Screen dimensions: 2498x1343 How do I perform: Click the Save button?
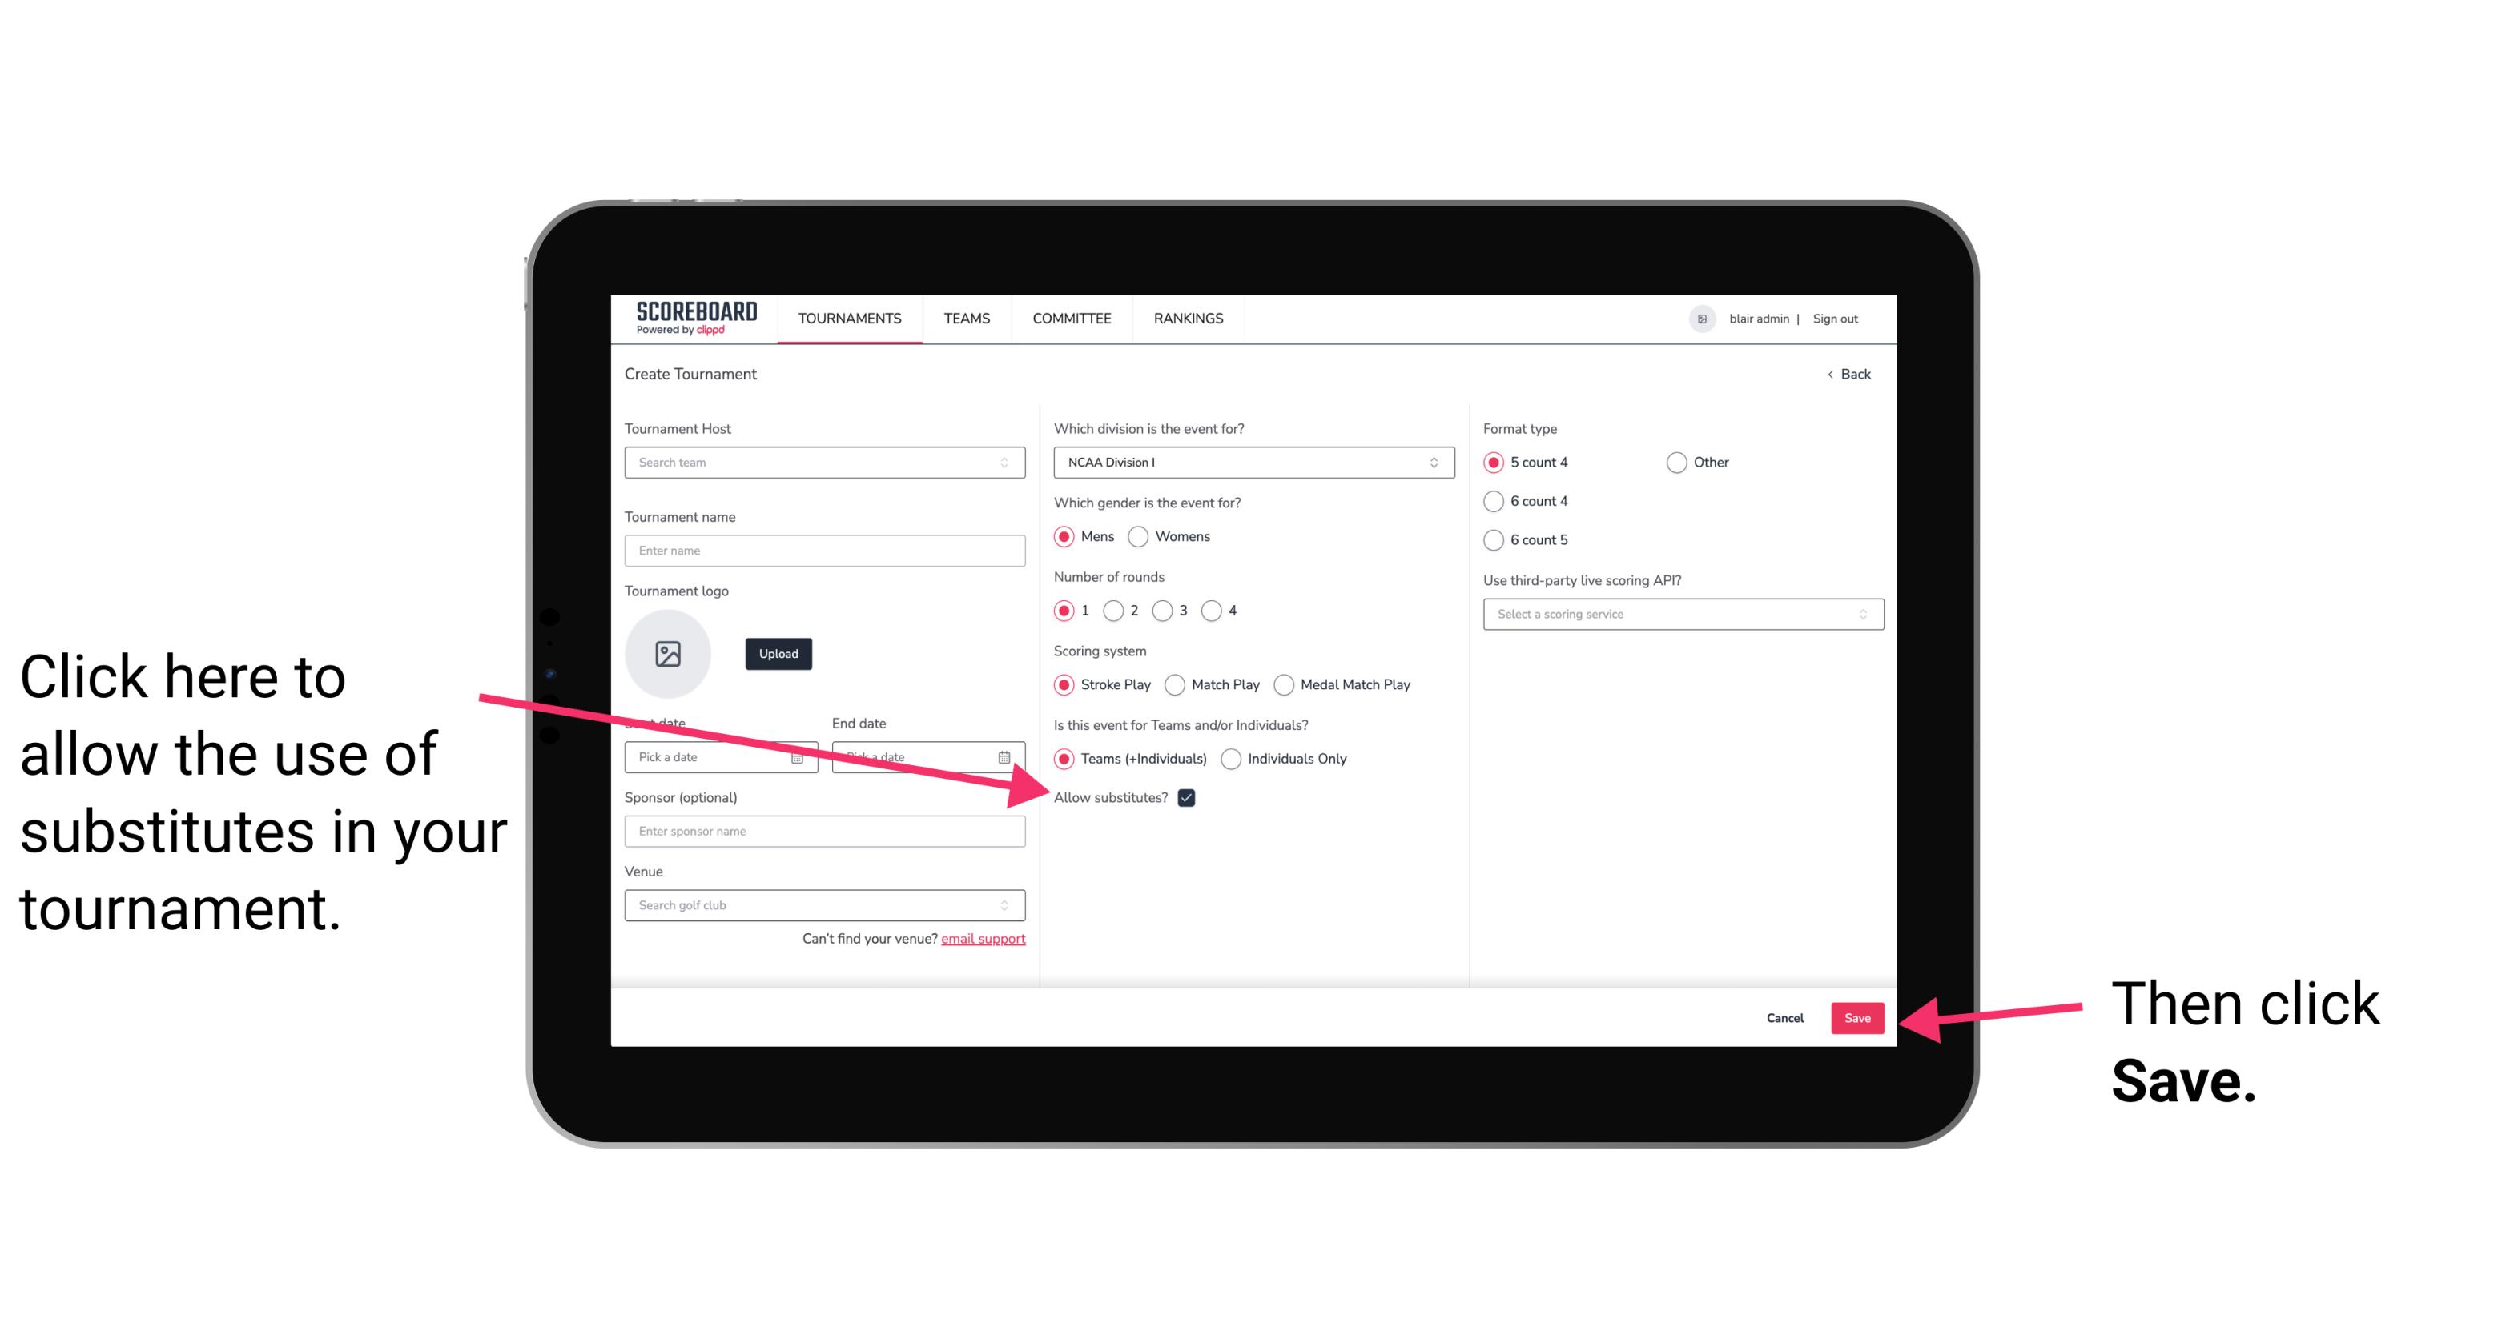pyautogui.click(x=1856, y=1016)
